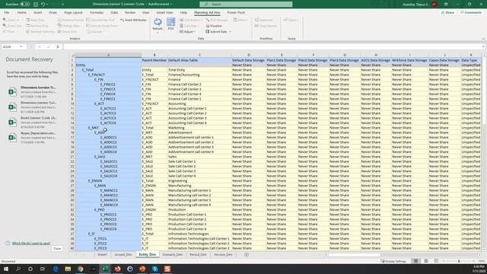The width and height of the screenshot is (487, 274).
Task: Expand the Submit Data dropdown arrow
Action: pos(230,32)
